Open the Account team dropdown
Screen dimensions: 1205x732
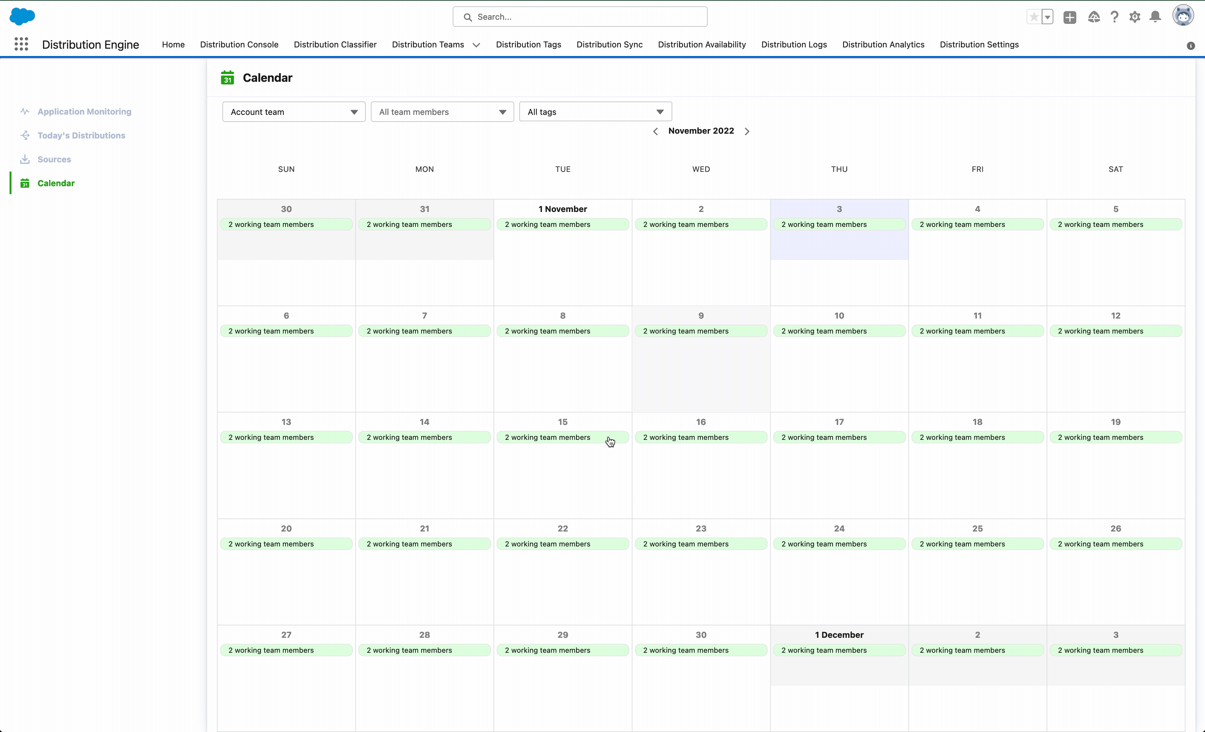coord(294,112)
